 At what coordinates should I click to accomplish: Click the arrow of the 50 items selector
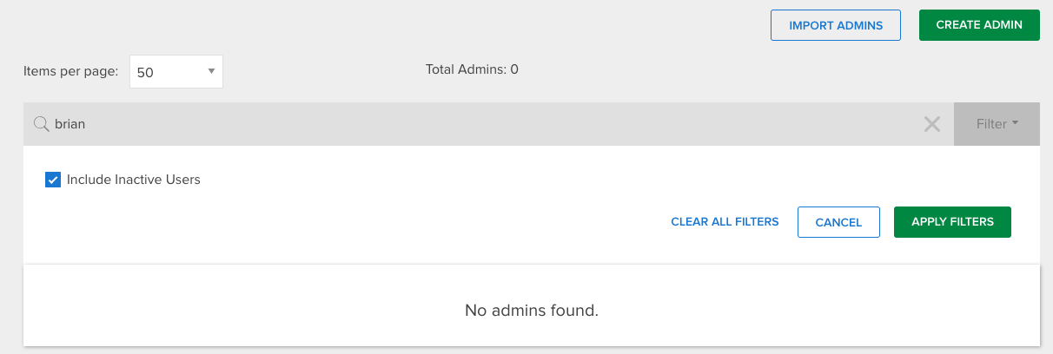tap(211, 72)
